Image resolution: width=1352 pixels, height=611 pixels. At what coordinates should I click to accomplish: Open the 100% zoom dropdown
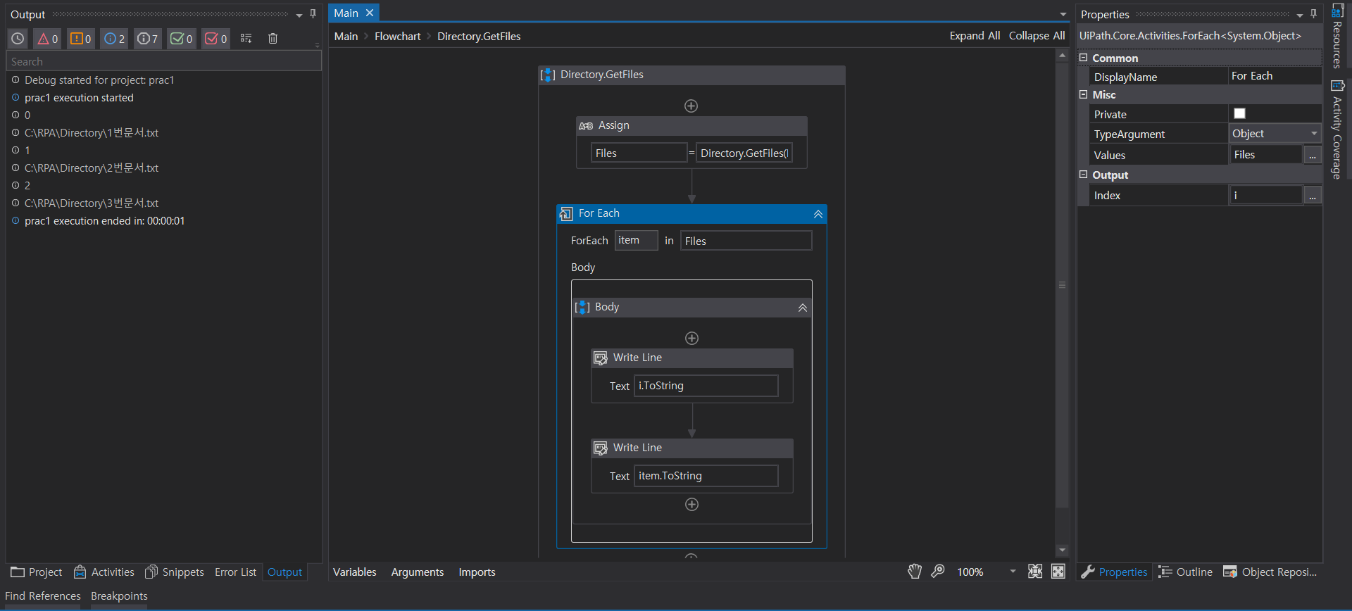[1013, 572]
